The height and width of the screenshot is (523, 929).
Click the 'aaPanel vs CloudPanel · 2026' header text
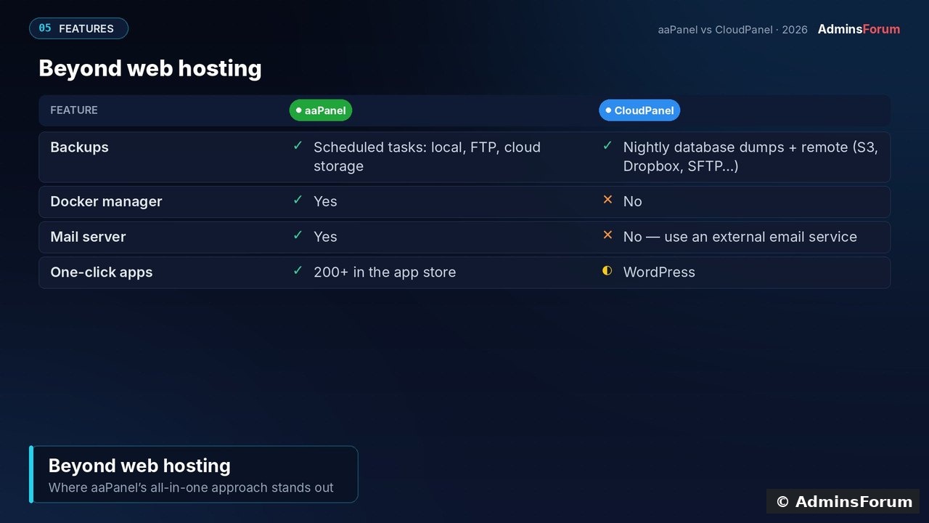click(x=733, y=30)
